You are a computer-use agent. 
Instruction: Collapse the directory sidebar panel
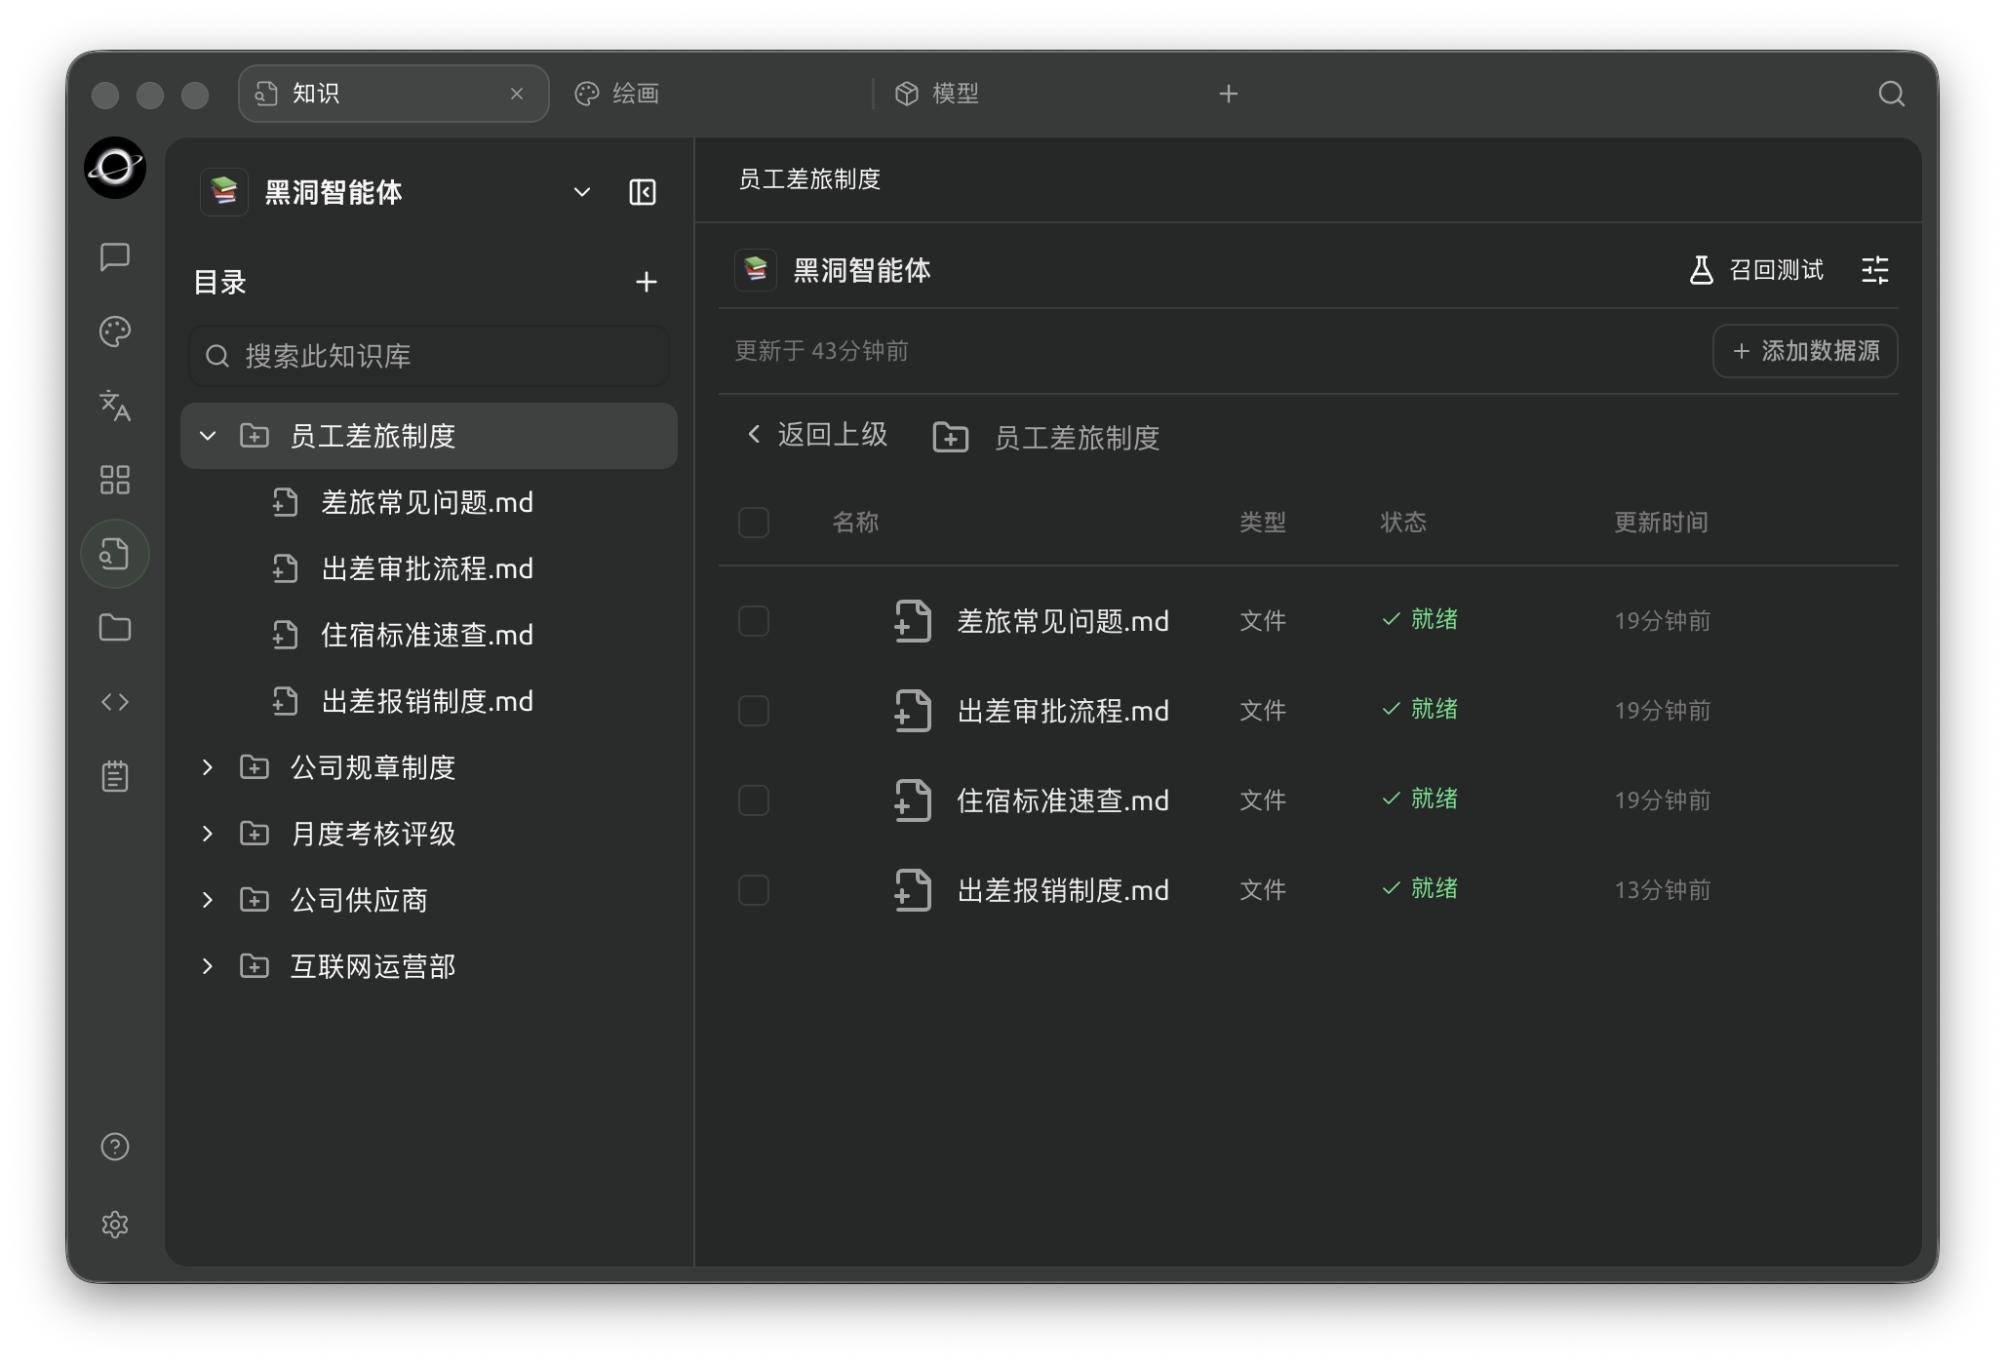click(x=643, y=192)
